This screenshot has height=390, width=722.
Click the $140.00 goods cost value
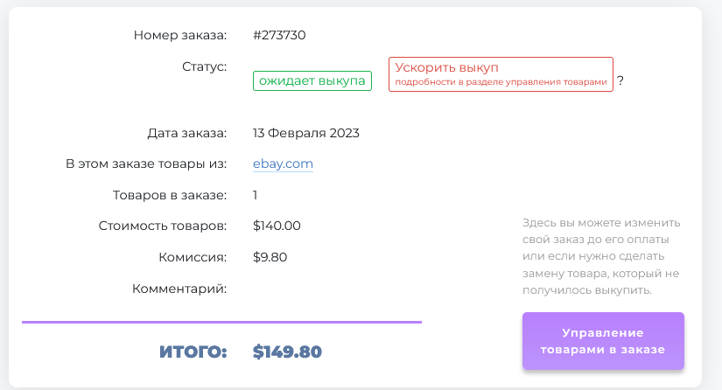pyautogui.click(x=277, y=226)
